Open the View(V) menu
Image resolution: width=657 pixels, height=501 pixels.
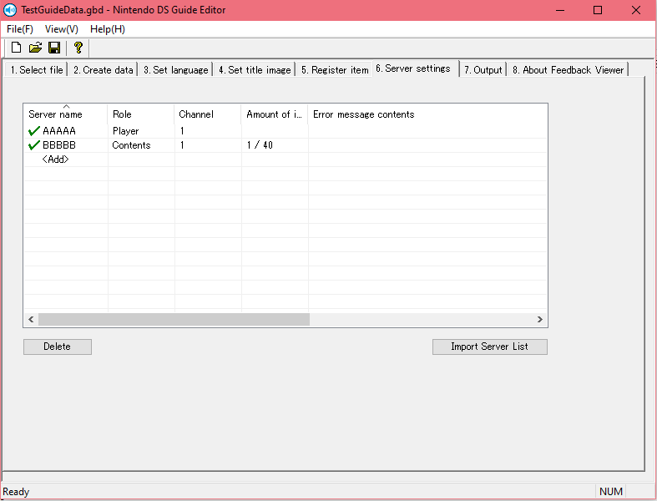pos(62,29)
